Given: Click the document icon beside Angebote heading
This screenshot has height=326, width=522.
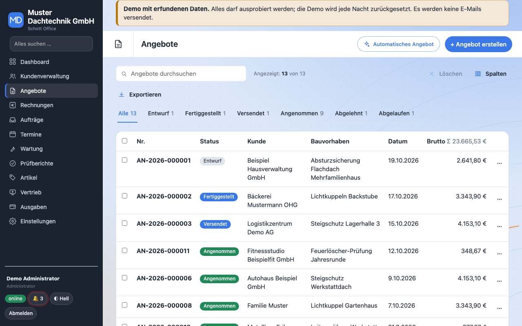Looking at the screenshot, I should click(x=118, y=44).
